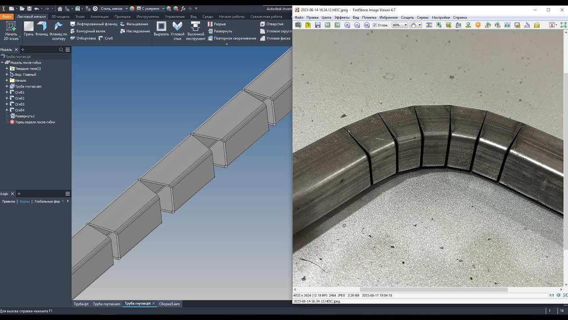
Task: Expand the Сгиб1 tree node
Action: tap(7, 92)
